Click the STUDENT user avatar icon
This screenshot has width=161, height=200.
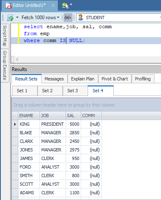pyautogui.click(x=81, y=18)
